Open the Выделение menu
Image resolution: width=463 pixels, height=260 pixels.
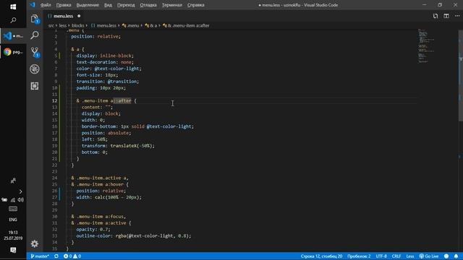tap(88, 5)
